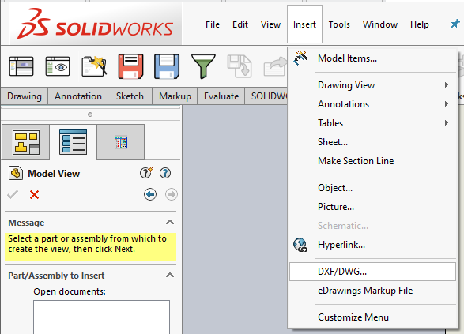Open the View menu

pyautogui.click(x=270, y=24)
